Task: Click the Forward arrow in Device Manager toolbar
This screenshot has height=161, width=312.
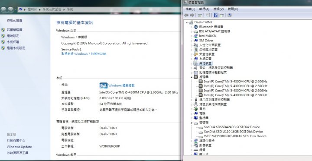Action: click(192, 15)
